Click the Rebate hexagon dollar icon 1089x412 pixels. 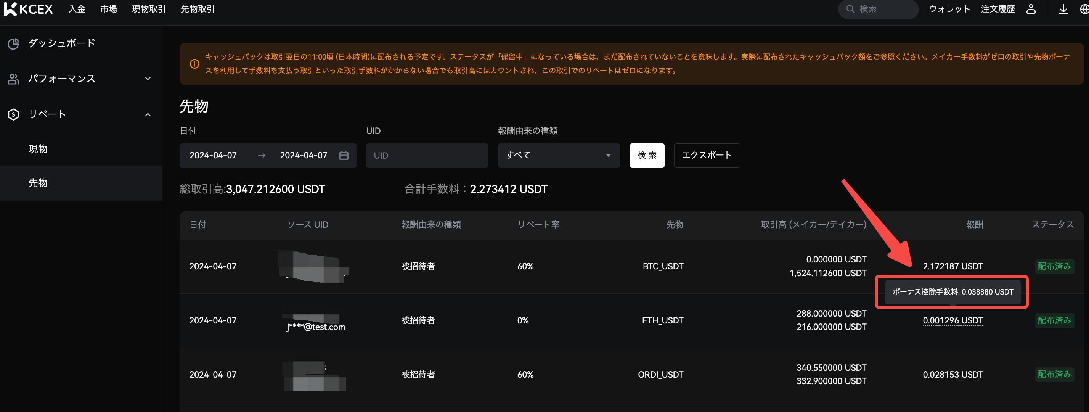pyautogui.click(x=13, y=114)
